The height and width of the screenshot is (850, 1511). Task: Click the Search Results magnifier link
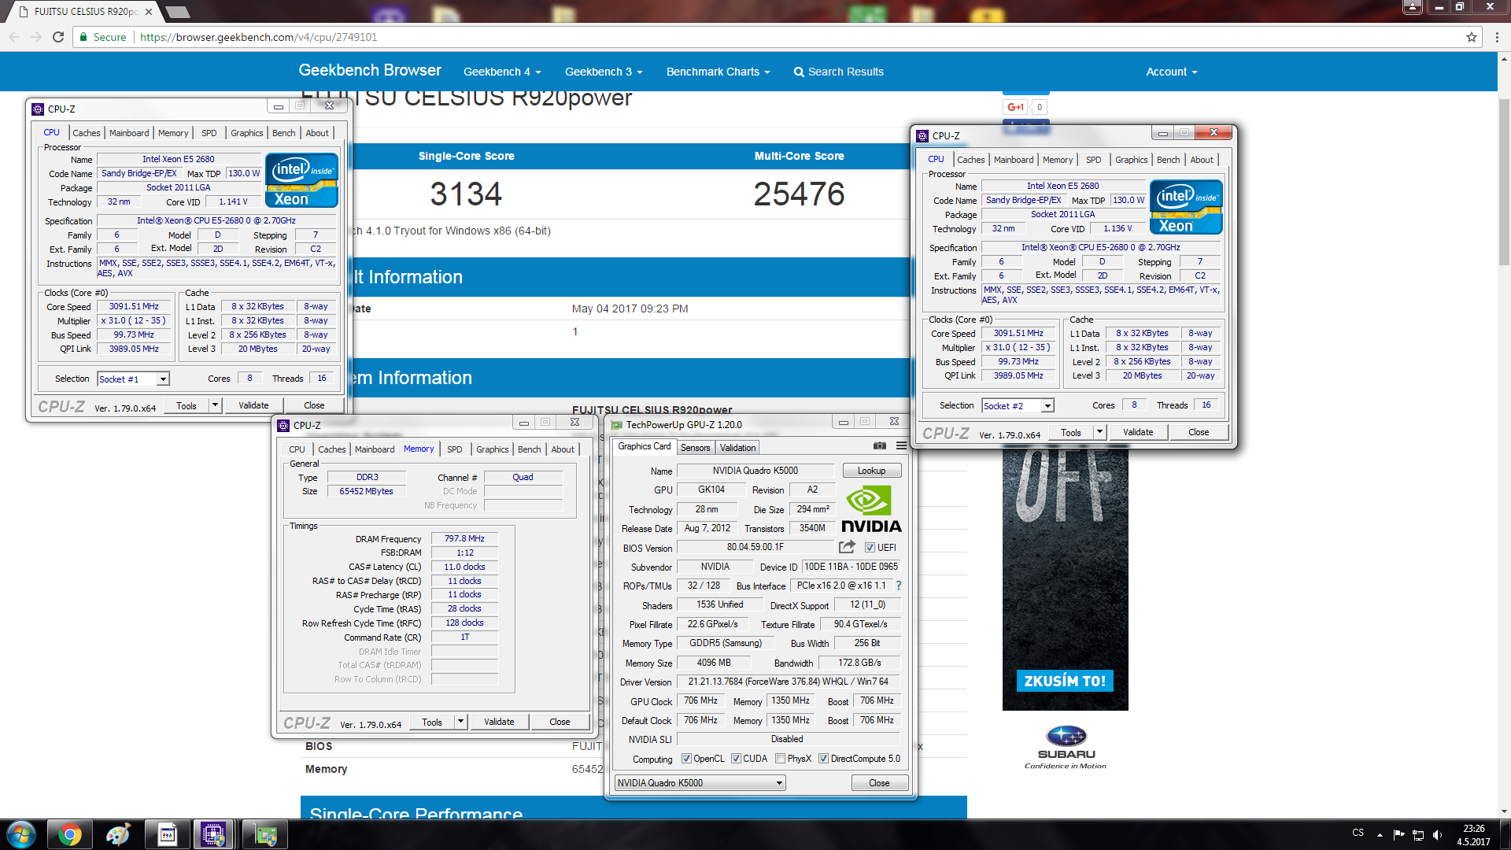[838, 72]
